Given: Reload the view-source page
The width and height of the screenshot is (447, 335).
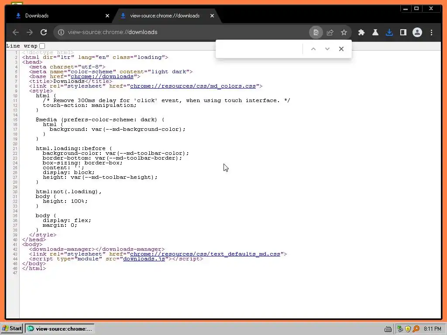Looking at the screenshot, I should [x=44, y=32].
